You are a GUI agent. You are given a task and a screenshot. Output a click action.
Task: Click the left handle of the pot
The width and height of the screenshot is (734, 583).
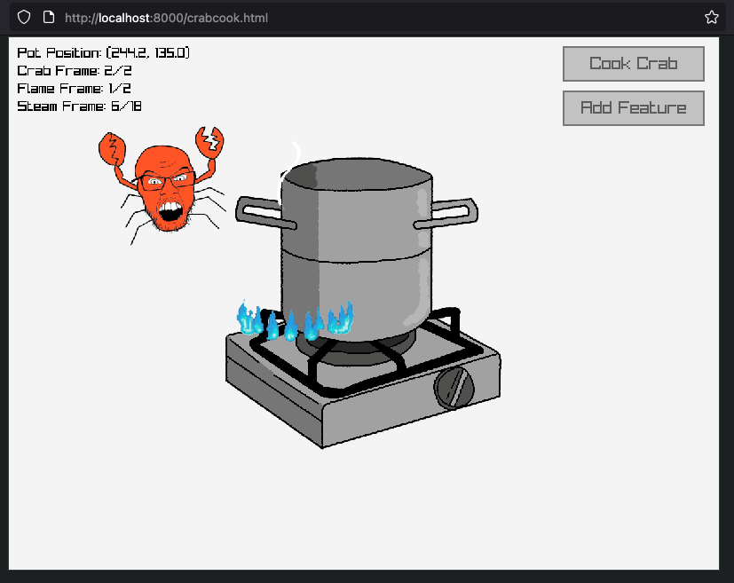pyautogui.click(x=265, y=213)
